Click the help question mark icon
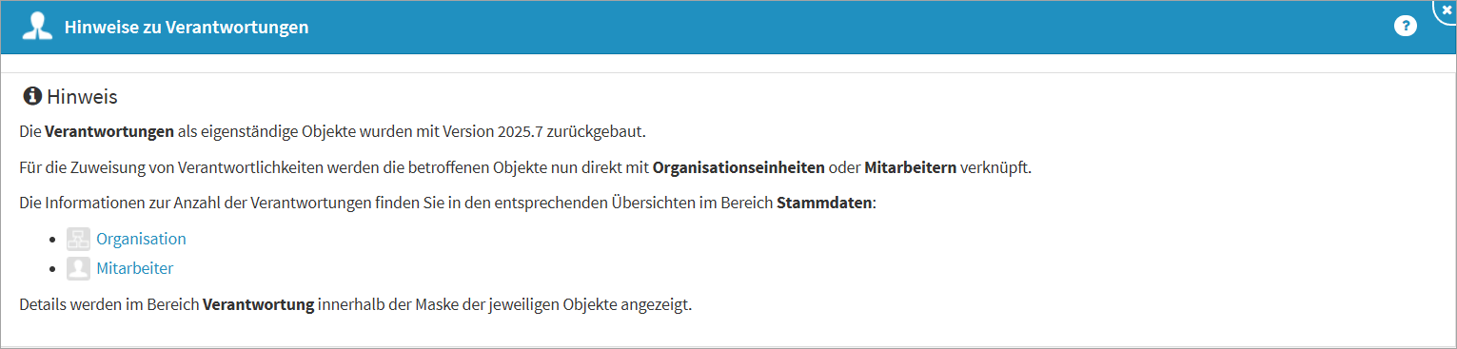1457x349 pixels. [x=1405, y=27]
